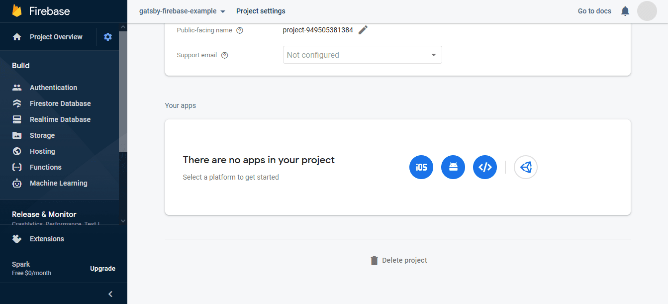668x304 pixels.
Task: Click the Upgrade plan button
Action: tap(102, 269)
